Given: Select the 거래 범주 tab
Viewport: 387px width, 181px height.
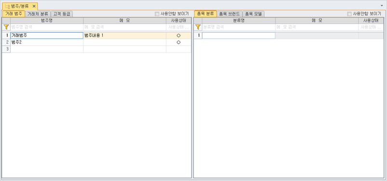Looking at the screenshot, I should [14, 14].
